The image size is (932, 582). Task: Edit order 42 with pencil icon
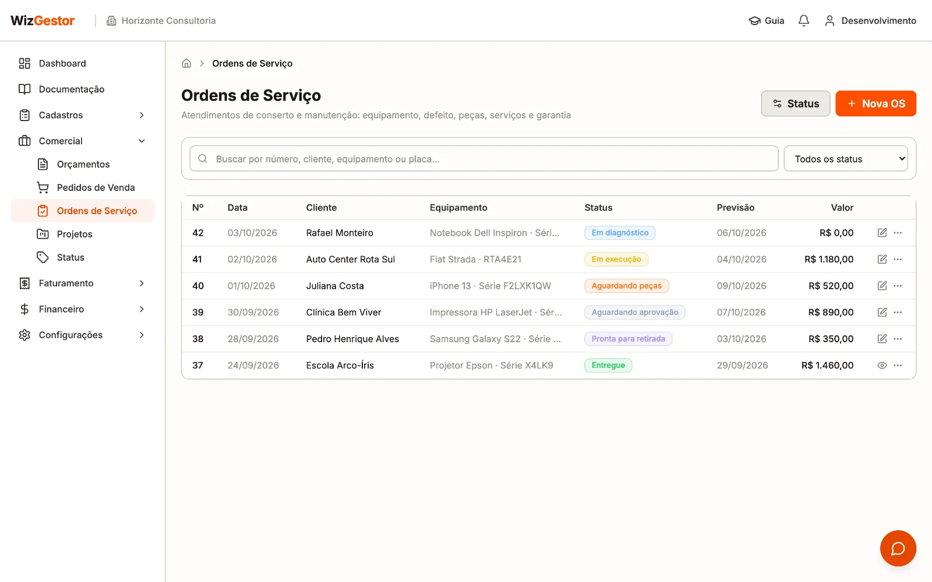(882, 233)
